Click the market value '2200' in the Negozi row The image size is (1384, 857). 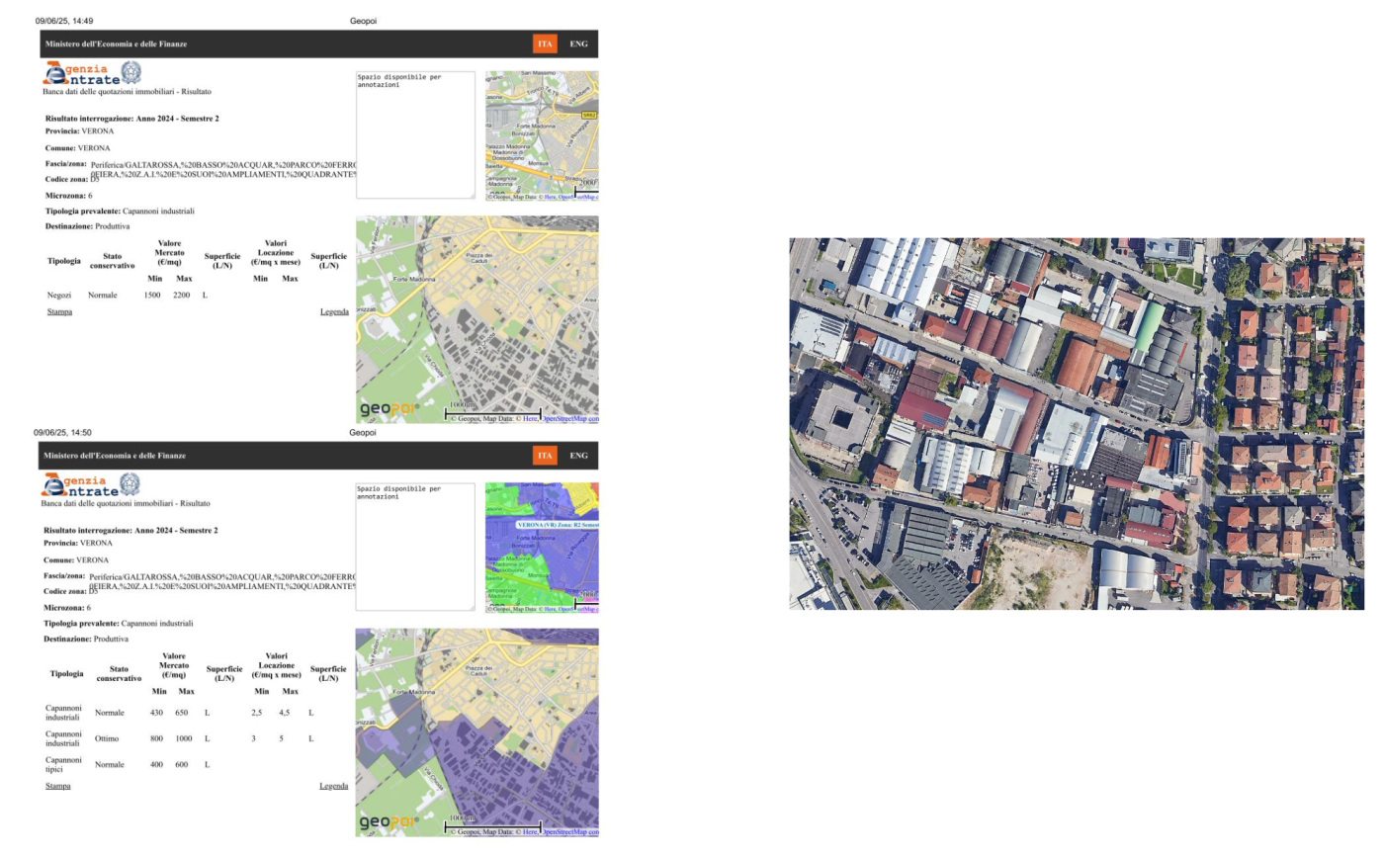(x=182, y=295)
